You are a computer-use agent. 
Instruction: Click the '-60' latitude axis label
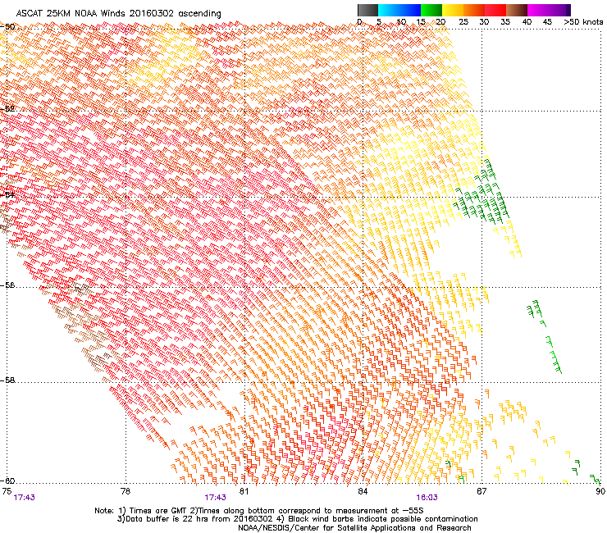click(7, 481)
